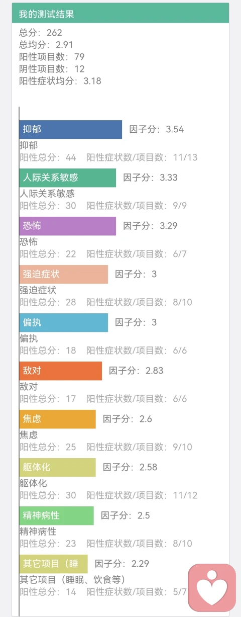Screen dimensions: 241x617
Task: Select the orange 敌对 bar
Action: [61, 371]
